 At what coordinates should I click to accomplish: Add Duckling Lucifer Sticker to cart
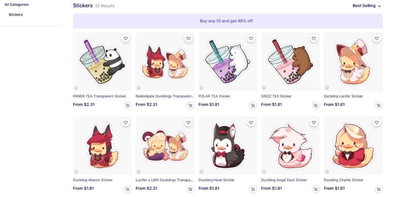(378, 105)
